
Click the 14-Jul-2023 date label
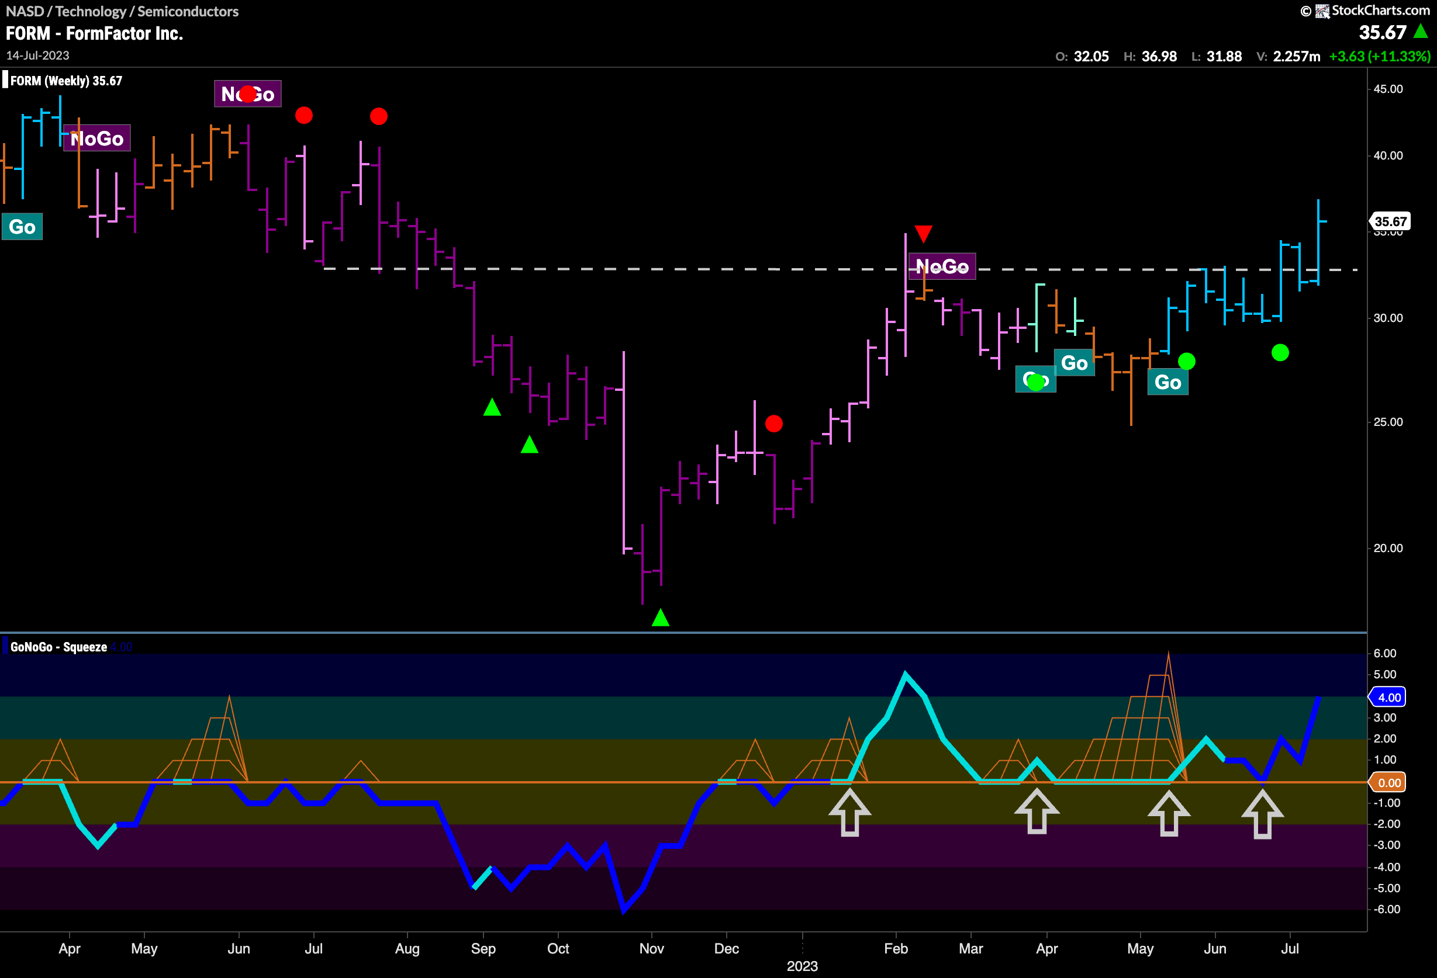click(x=38, y=56)
